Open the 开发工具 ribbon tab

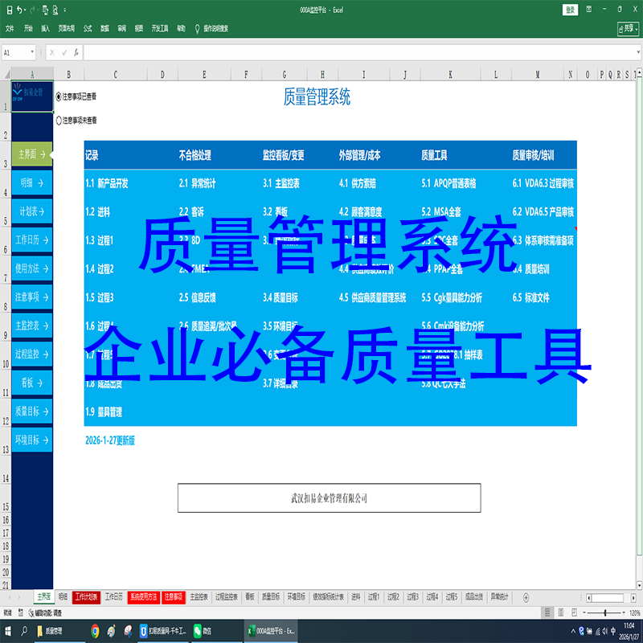(160, 28)
